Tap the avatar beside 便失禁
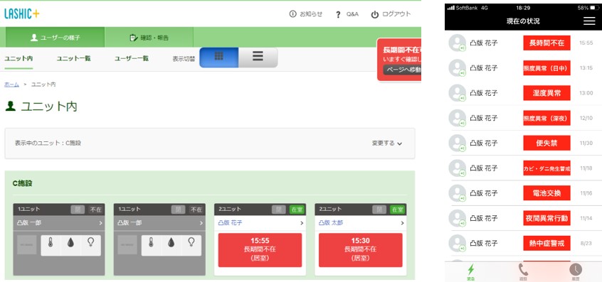The image size is (602, 282). coord(458,143)
